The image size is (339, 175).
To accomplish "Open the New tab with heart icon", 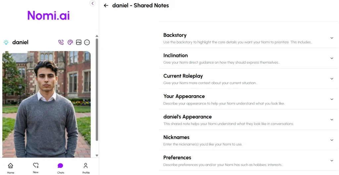I will click(36, 168).
